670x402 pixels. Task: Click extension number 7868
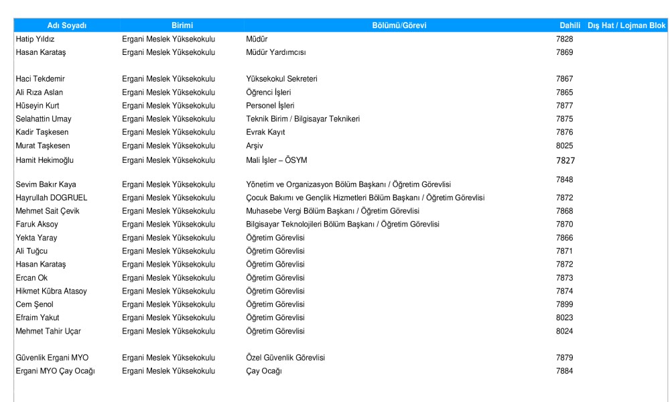564,211
